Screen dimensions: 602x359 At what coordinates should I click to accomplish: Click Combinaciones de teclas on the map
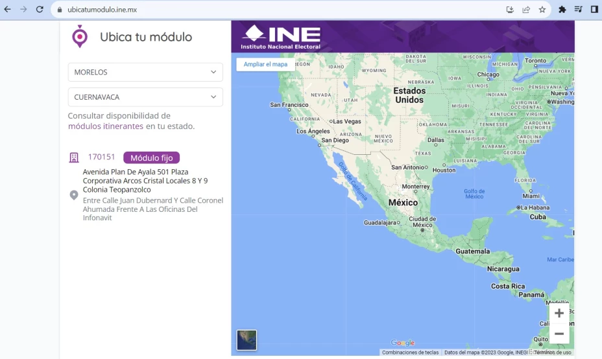tap(410, 353)
